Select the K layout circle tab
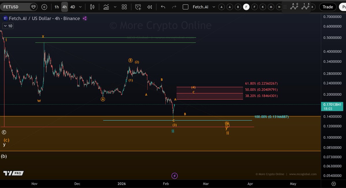346x188 pixels. [x=263, y=7]
